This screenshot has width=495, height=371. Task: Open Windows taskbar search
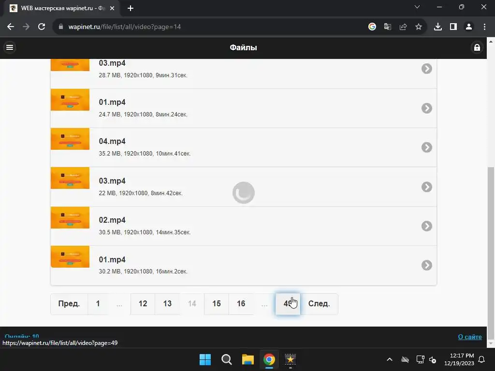(227, 359)
